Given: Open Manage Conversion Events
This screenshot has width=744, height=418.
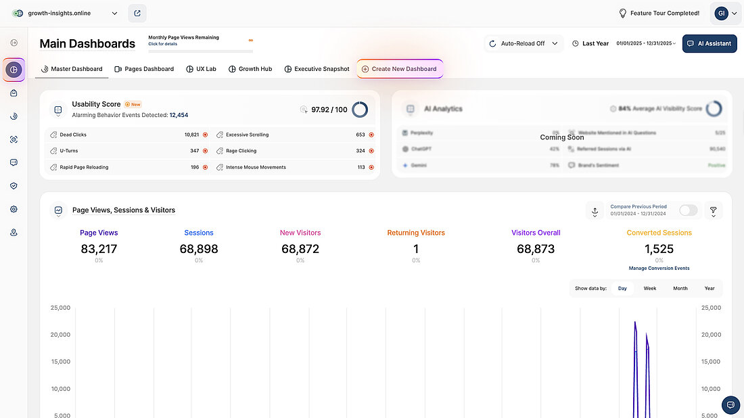Looking at the screenshot, I should (659, 268).
